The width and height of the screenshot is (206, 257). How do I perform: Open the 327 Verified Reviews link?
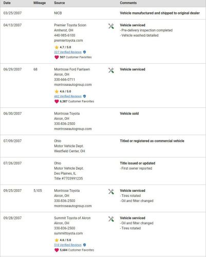[68, 52]
